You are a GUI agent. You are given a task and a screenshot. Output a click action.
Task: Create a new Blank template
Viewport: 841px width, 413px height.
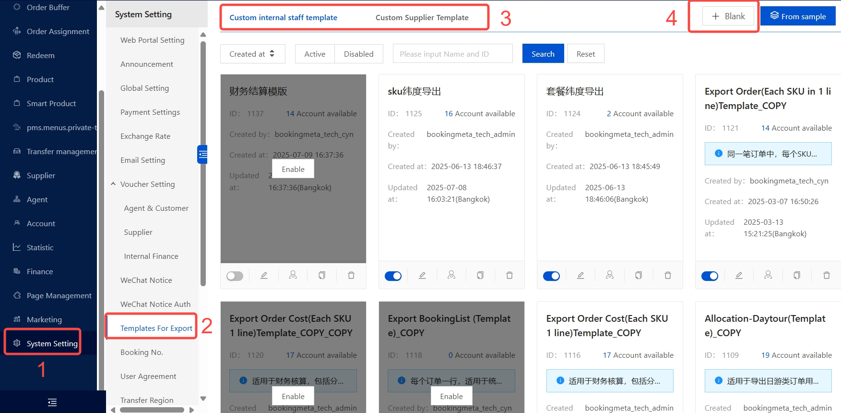tap(728, 16)
